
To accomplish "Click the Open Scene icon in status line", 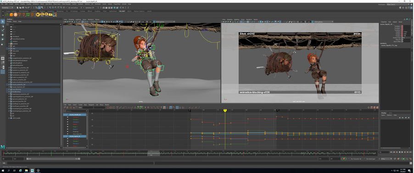I will tap(20, 8).
